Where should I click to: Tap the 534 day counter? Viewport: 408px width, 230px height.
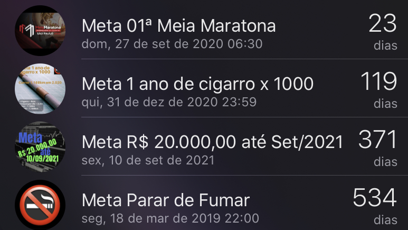tap(374, 198)
